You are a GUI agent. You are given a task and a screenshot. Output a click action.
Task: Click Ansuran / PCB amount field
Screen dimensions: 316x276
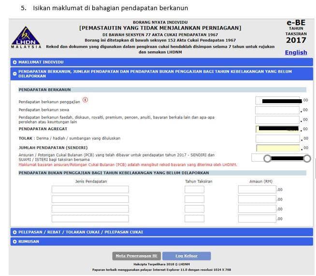click(x=280, y=158)
